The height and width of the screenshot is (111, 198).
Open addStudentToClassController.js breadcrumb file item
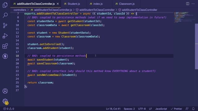(x=51, y=10)
